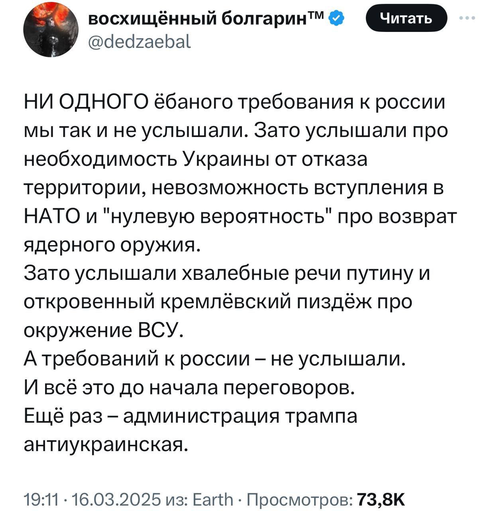The height and width of the screenshot is (511, 501).
Task: Click the TM trademark symbol after the name
Action: point(318,16)
